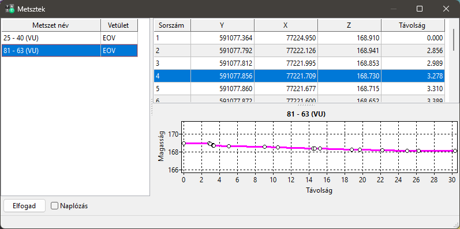Enable the Naplózás checkbox

(x=54, y=206)
